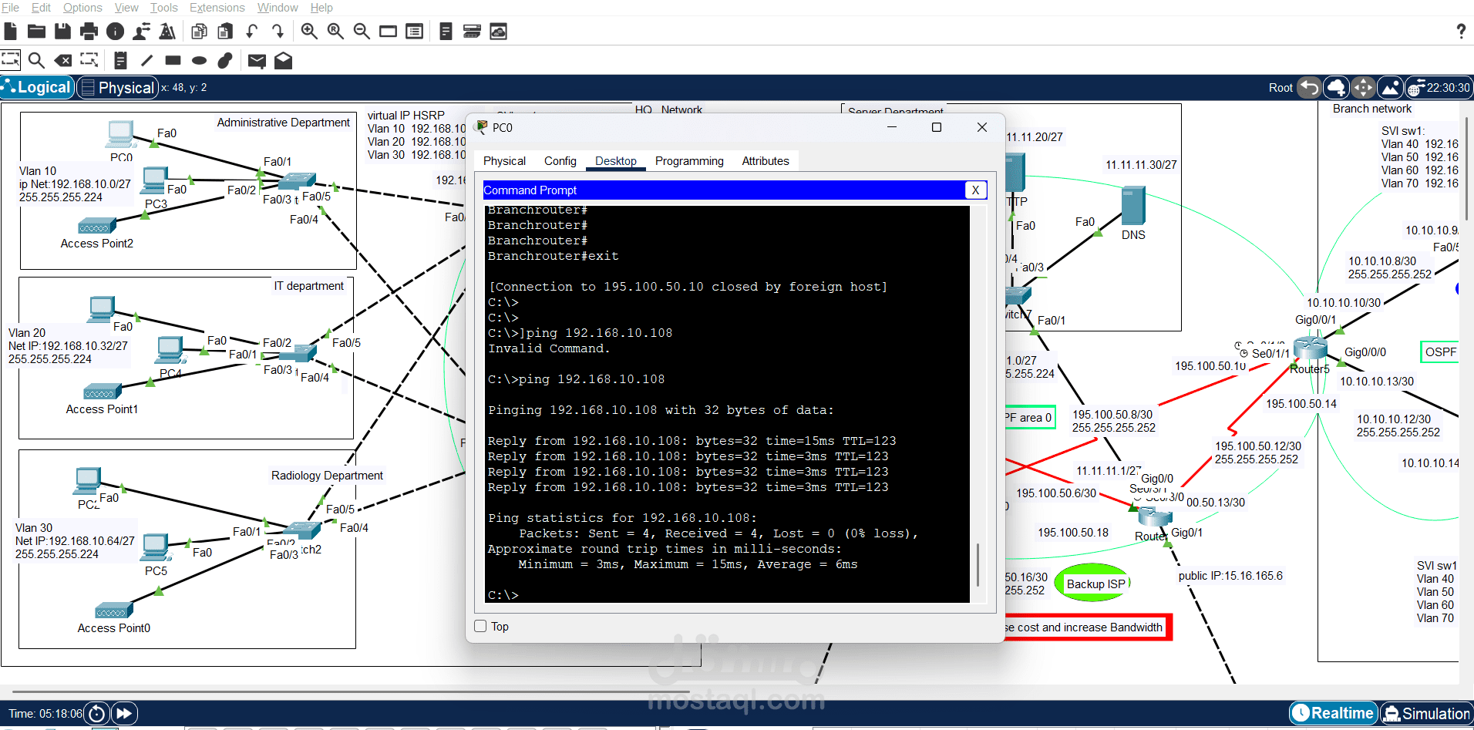The width and height of the screenshot is (1474, 730).
Task: Select the Router5 device in Branch network
Action: point(1310,348)
